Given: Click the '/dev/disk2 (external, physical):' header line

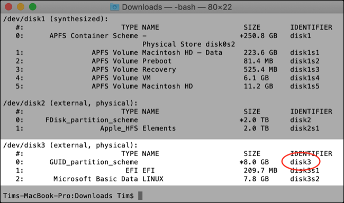Looking at the screenshot, I should click(70, 103).
